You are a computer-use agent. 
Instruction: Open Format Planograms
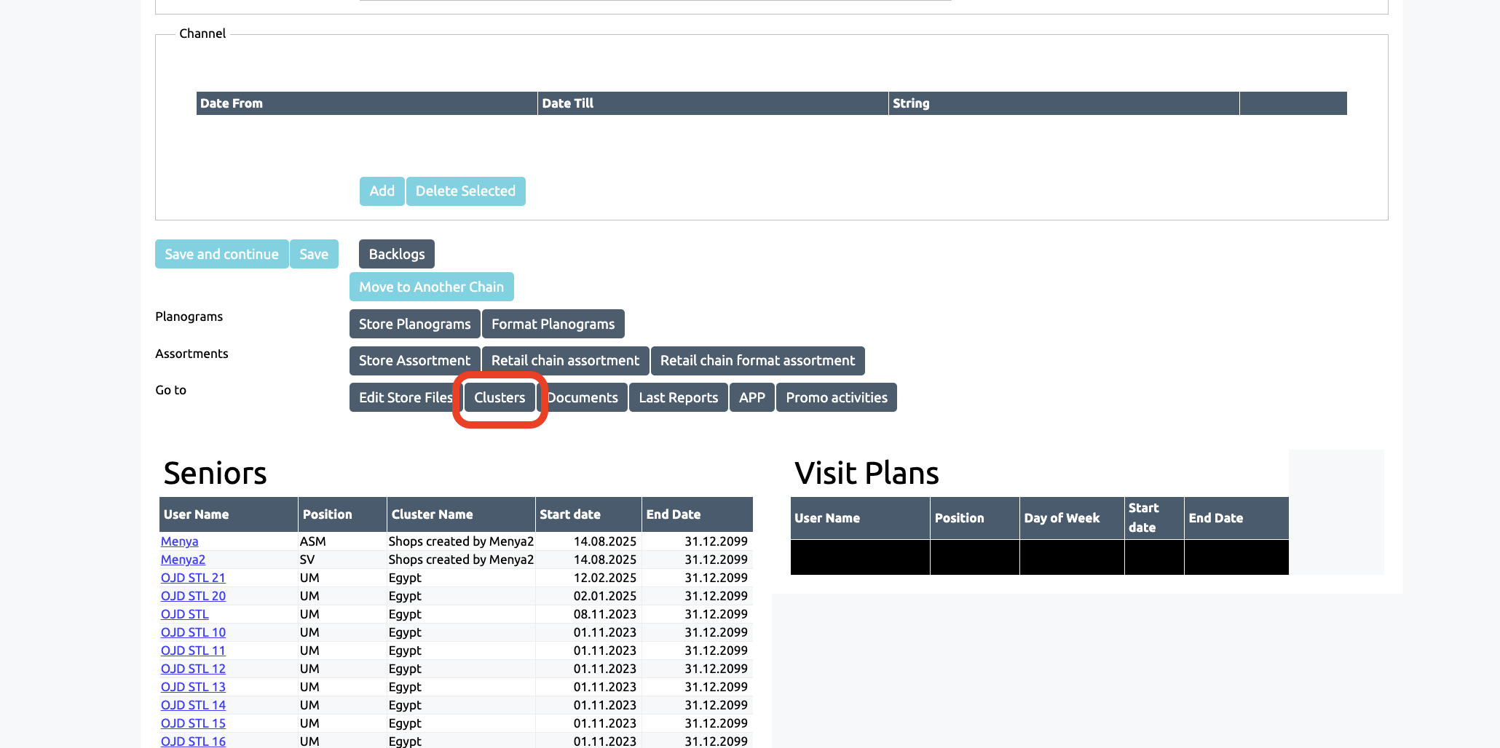coord(553,324)
